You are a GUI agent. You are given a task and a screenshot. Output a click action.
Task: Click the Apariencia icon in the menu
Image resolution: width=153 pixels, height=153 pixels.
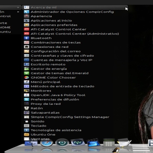click(26, 16)
